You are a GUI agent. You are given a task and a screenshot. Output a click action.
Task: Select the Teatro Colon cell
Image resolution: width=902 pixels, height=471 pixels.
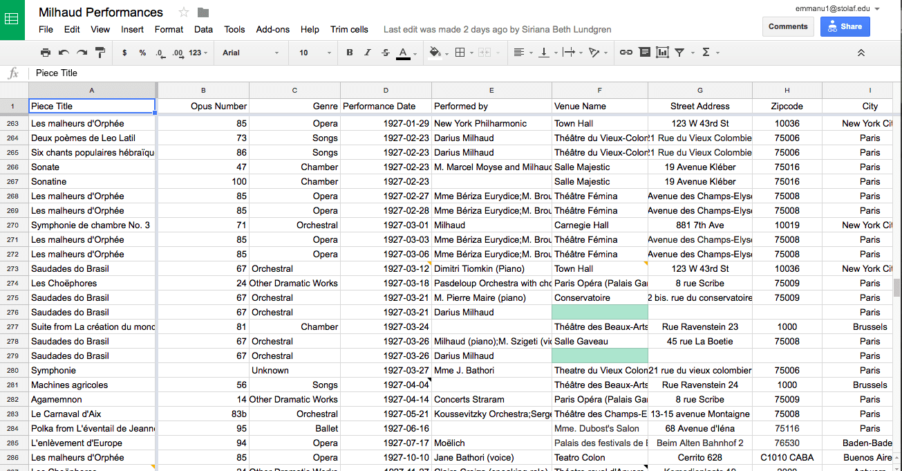(x=600, y=458)
